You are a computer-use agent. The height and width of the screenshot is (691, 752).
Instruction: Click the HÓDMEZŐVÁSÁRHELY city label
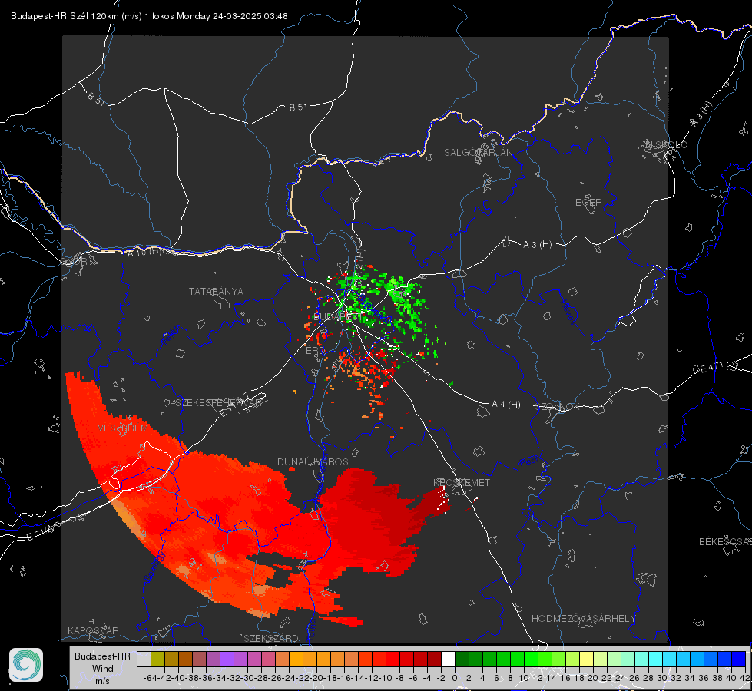point(583,619)
